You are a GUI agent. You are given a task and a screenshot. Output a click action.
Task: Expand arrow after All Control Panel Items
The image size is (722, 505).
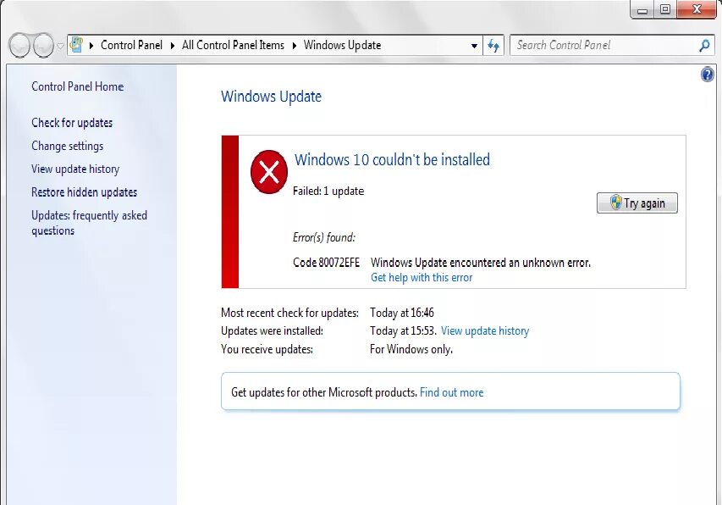pos(295,45)
